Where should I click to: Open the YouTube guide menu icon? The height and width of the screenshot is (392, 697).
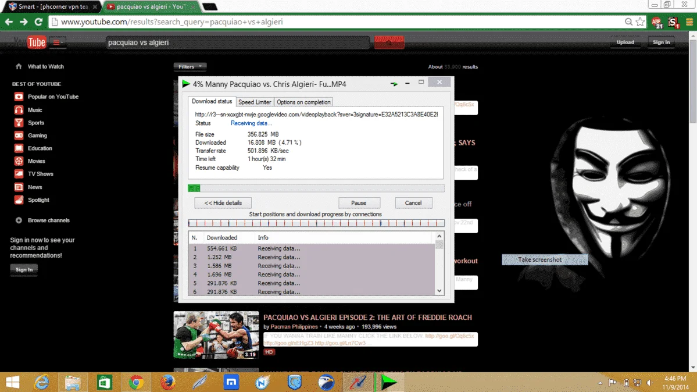58,42
